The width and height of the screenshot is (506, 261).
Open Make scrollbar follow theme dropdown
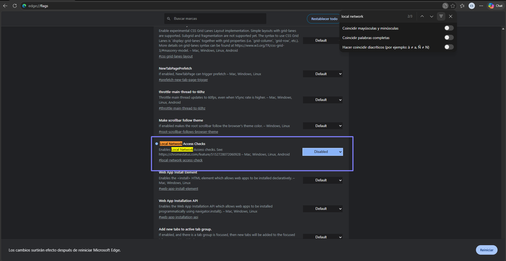[x=322, y=126]
